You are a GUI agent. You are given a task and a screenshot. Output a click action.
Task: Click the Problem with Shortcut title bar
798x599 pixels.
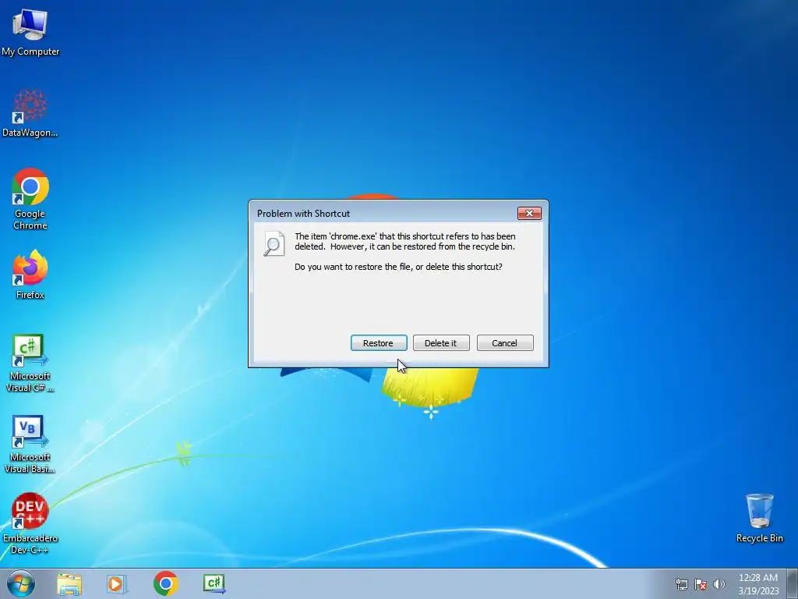(384, 214)
